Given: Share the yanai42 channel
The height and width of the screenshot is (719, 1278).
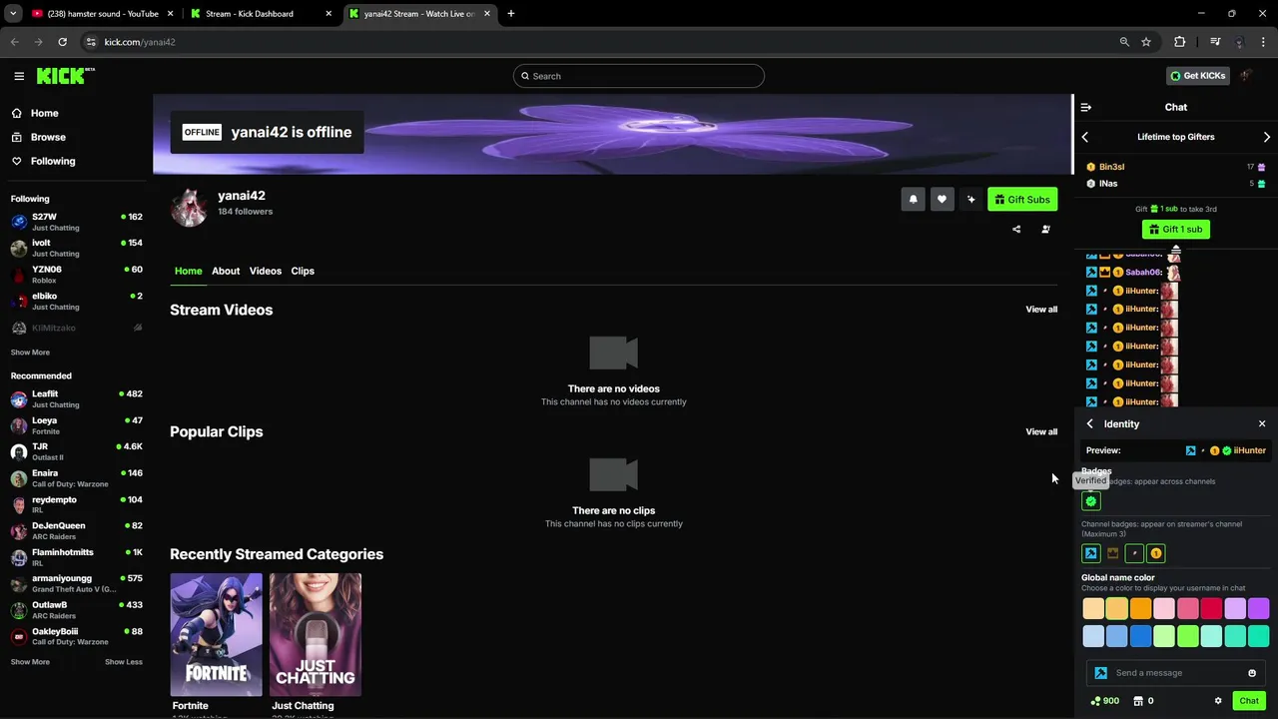Looking at the screenshot, I should (1016, 229).
